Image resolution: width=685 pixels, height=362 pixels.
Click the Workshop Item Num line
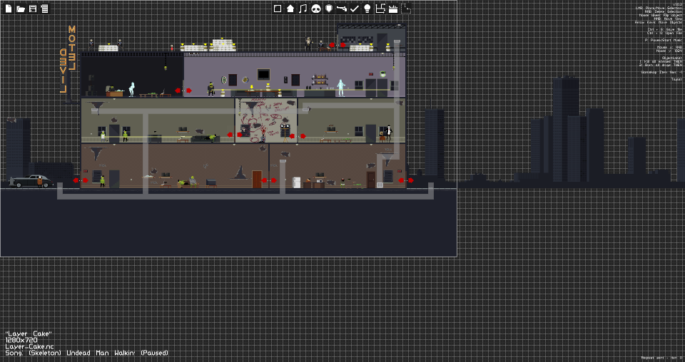(661, 72)
